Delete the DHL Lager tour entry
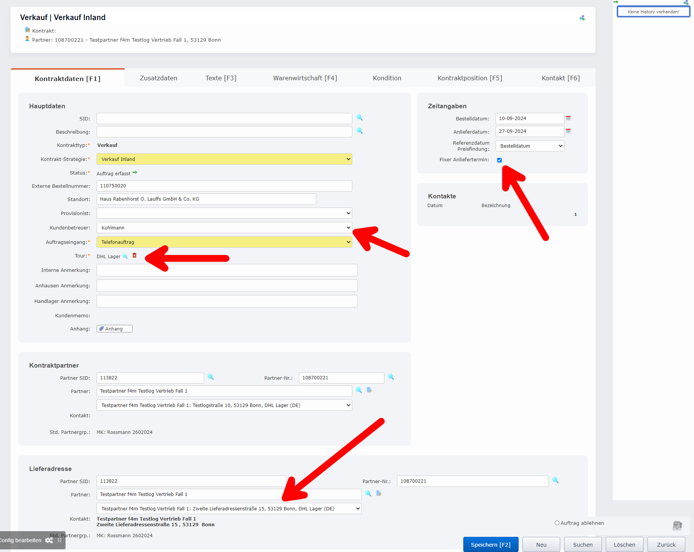Image resolution: width=694 pixels, height=552 pixels. [134, 256]
